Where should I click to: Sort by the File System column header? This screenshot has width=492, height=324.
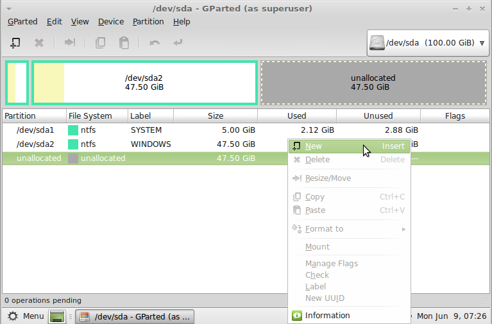click(97, 116)
